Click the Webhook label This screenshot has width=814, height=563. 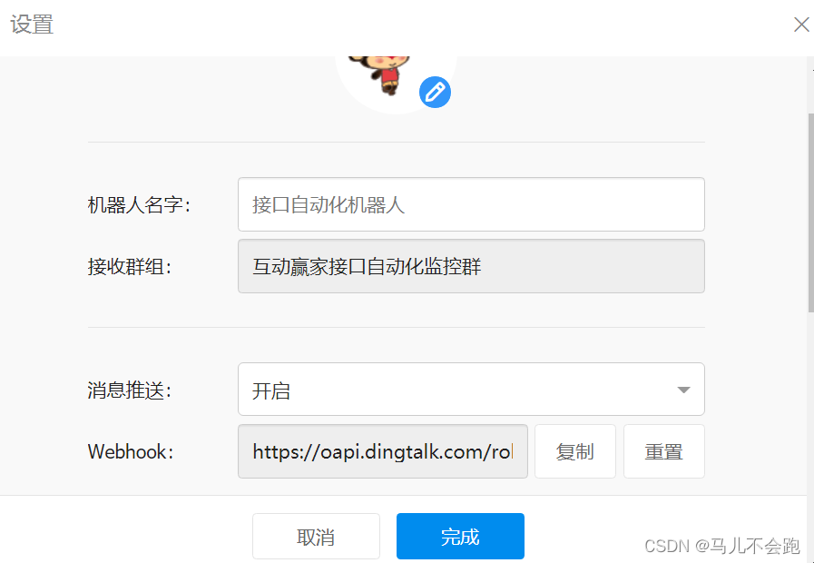131,452
